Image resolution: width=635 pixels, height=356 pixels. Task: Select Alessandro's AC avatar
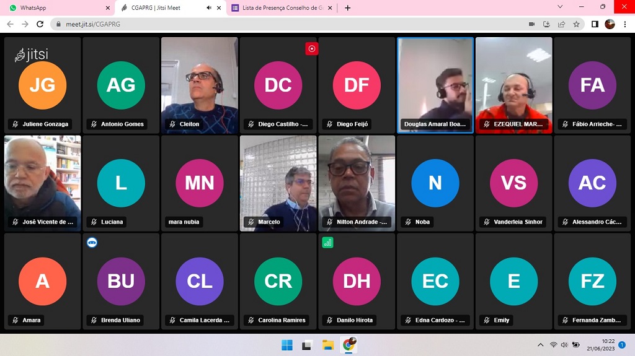click(x=592, y=183)
